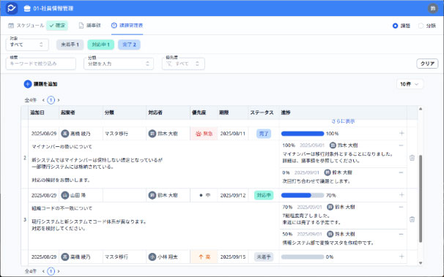The height and width of the screenshot is (277, 444).
Task: Click the マイナンバーの扱いについて issue title
Action: pos(62,147)
